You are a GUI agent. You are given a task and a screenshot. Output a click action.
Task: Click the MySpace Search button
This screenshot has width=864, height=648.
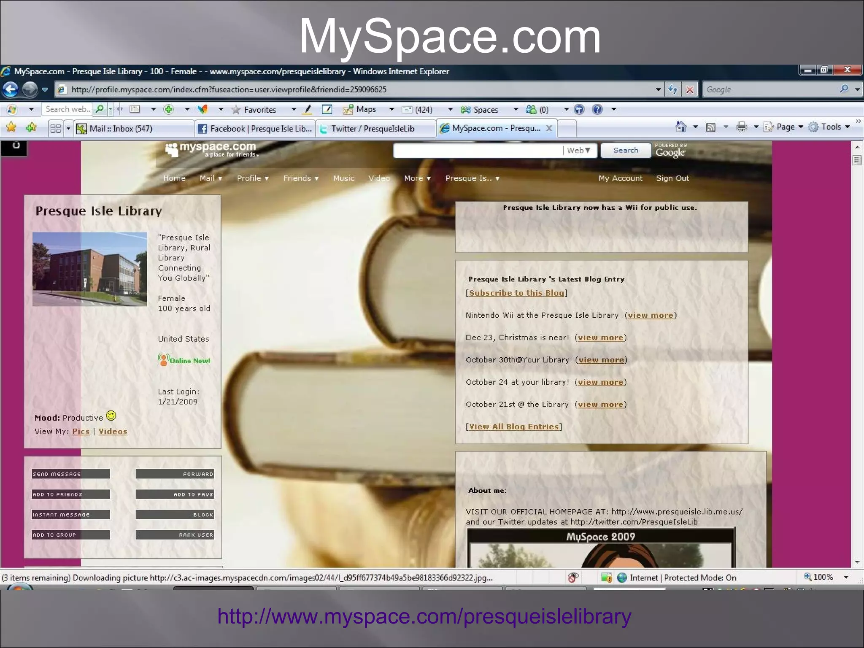(625, 151)
